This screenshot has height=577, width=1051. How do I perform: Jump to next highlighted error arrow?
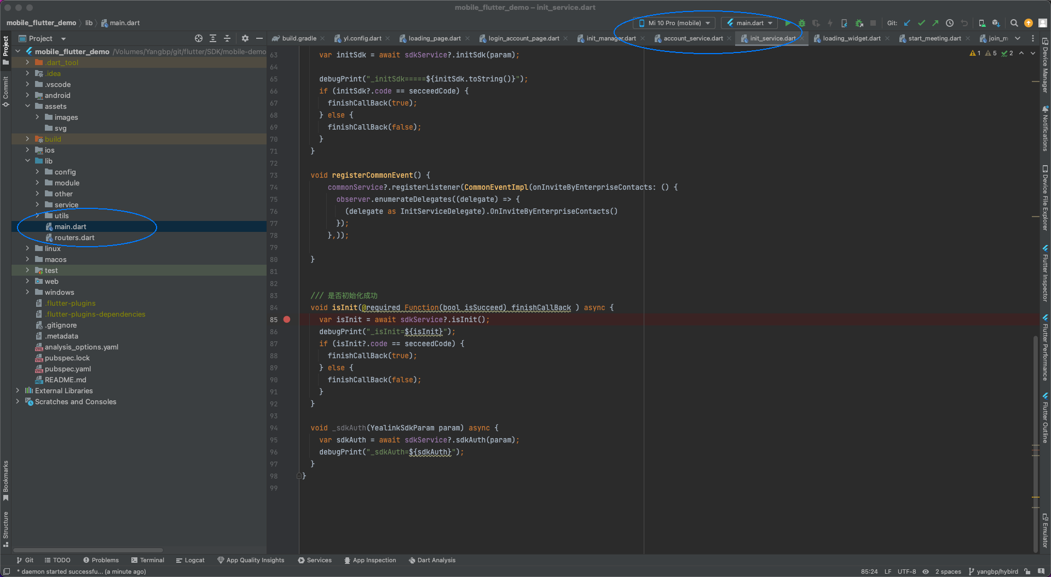(1033, 53)
